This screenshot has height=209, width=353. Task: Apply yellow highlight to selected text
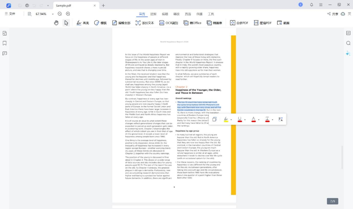point(226,120)
